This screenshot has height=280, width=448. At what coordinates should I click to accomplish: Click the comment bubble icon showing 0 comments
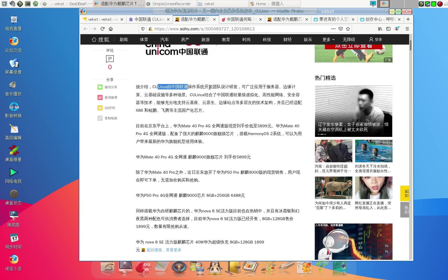[110, 59]
